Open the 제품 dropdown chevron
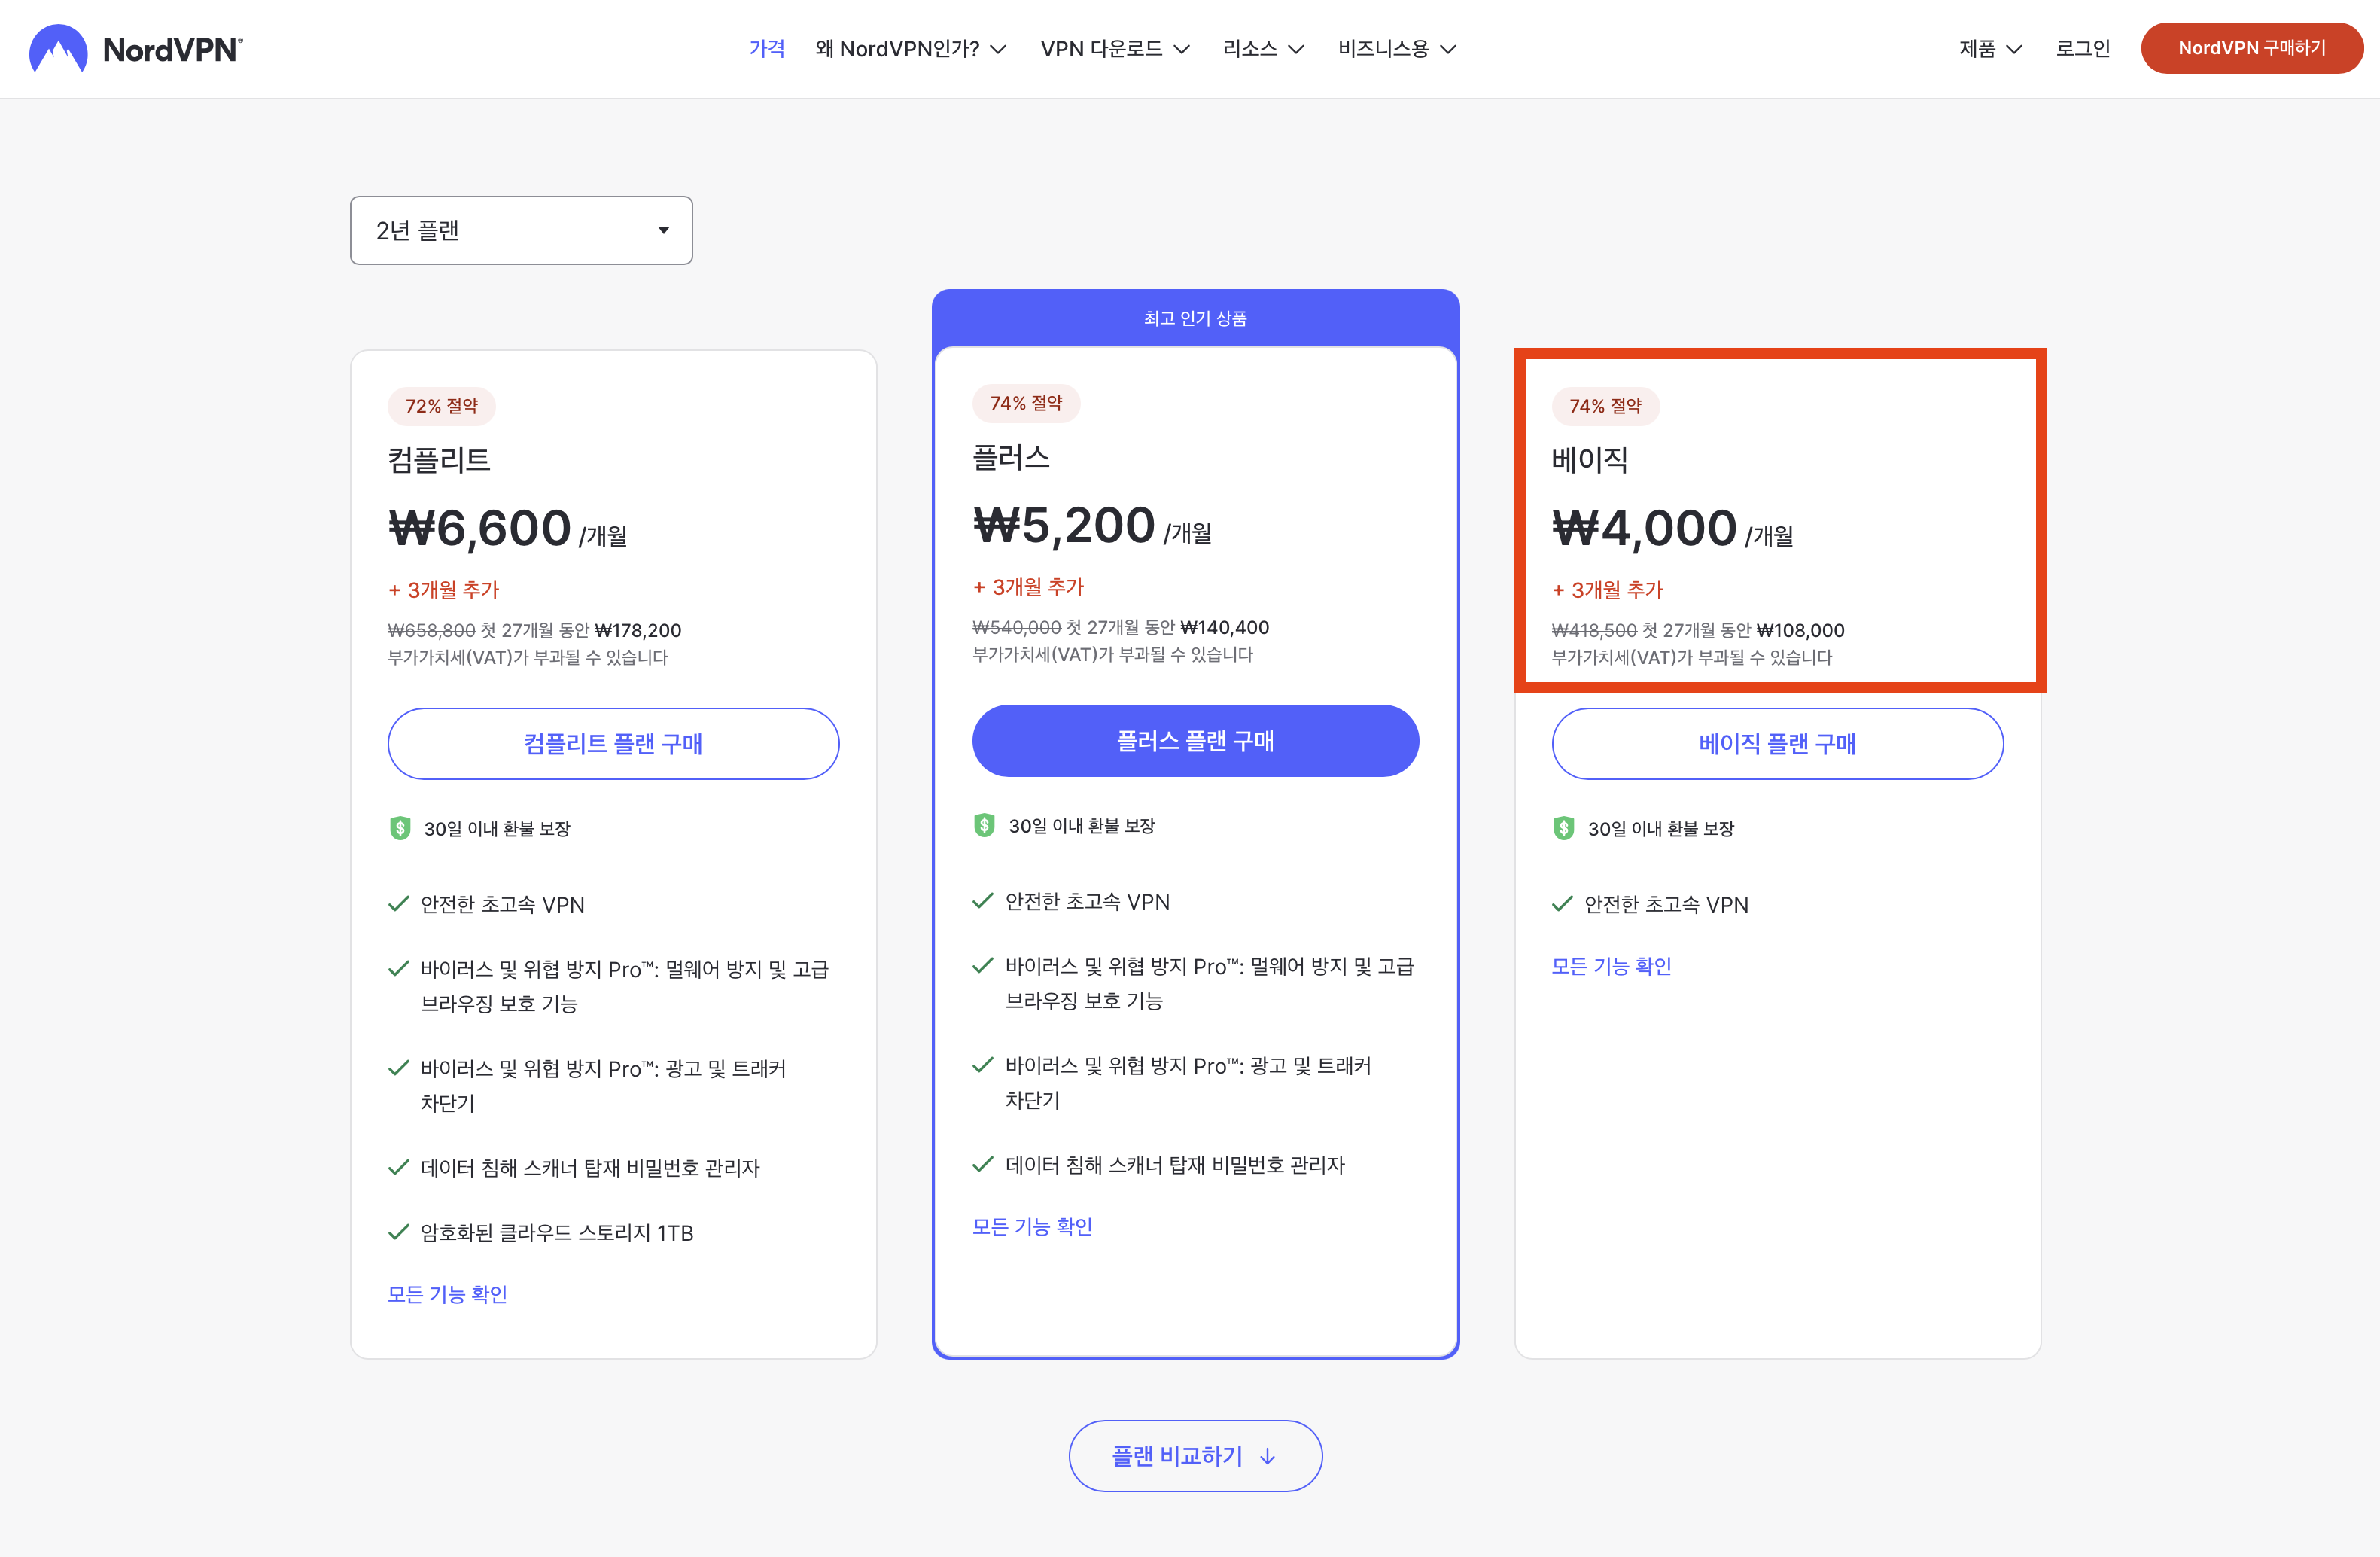Viewport: 2380px width, 1557px height. (2014, 49)
